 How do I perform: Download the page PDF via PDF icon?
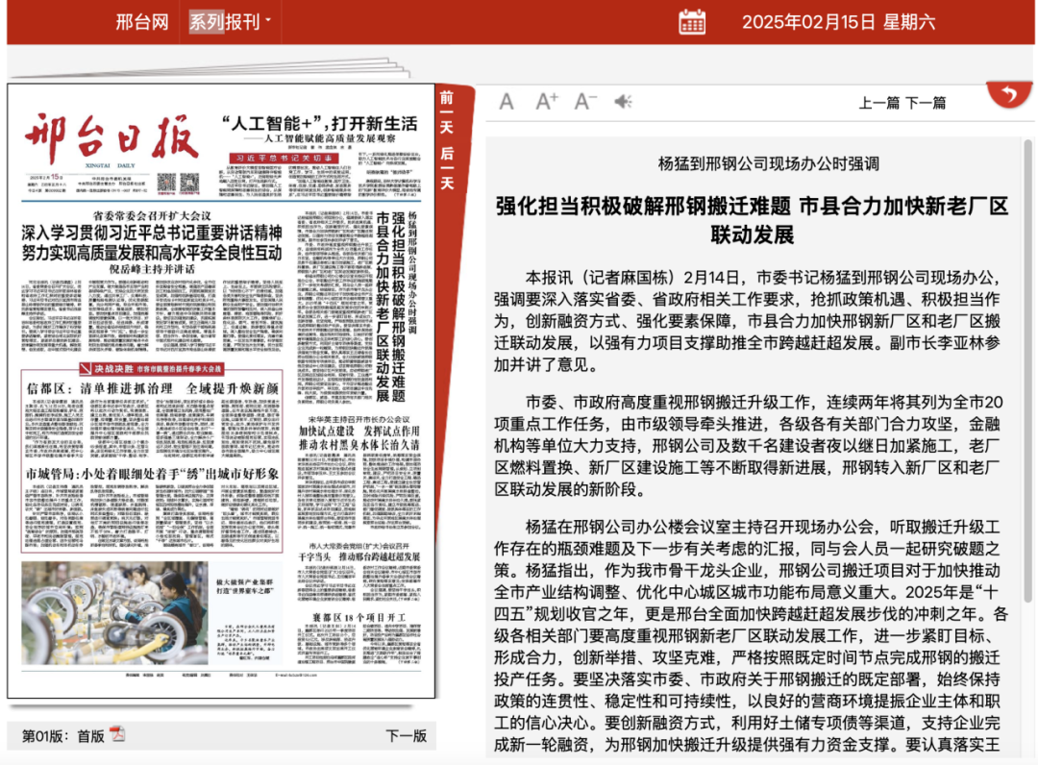pos(117,735)
